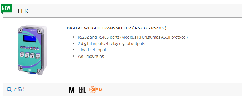The image size is (245, 100).
Task: Click the bold M metrology mark icon
Action: click(x=71, y=90)
